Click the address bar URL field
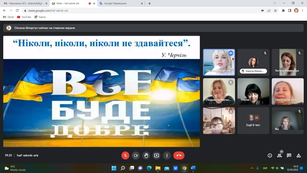 click(141, 11)
